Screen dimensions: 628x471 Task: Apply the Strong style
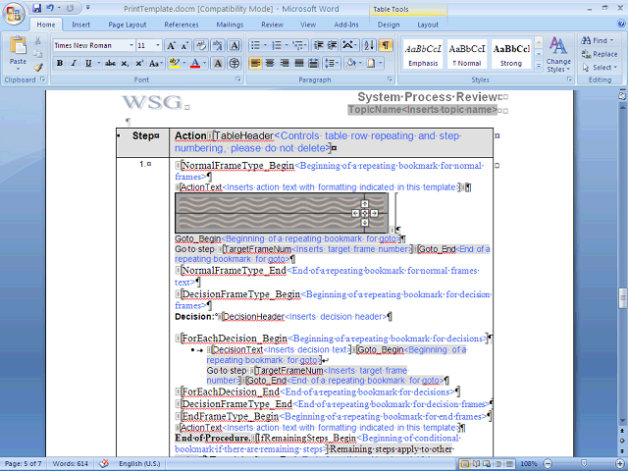click(511, 54)
